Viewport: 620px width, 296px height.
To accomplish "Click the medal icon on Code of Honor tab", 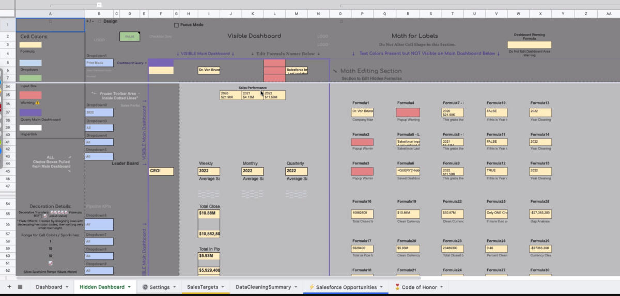I will 397,287.
